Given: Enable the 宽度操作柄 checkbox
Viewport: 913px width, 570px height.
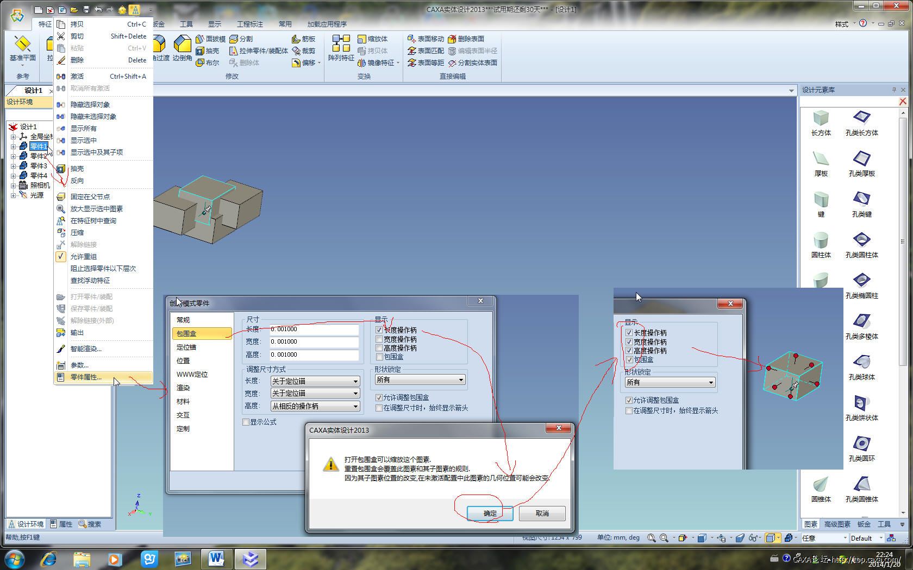Looking at the screenshot, I should 379,339.
